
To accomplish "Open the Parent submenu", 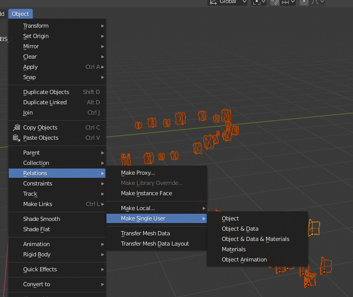I will tap(57, 153).
